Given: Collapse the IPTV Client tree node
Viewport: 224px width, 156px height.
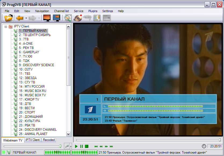Looking at the screenshot, I should coord(6,27).
